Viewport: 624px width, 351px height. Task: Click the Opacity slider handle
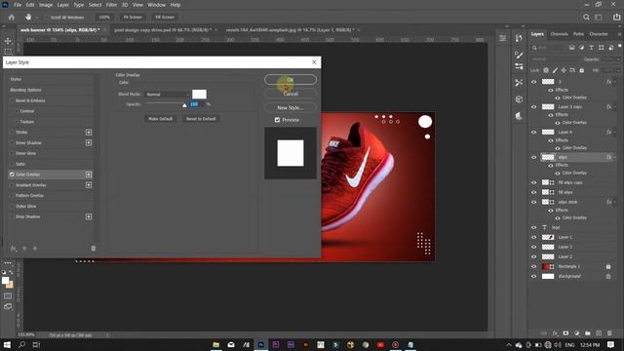point(184,105)
